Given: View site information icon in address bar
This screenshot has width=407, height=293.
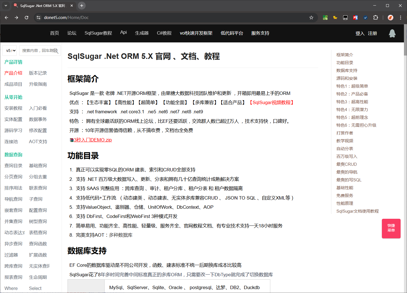Looking at the screenshot, I should click(38, 18).
